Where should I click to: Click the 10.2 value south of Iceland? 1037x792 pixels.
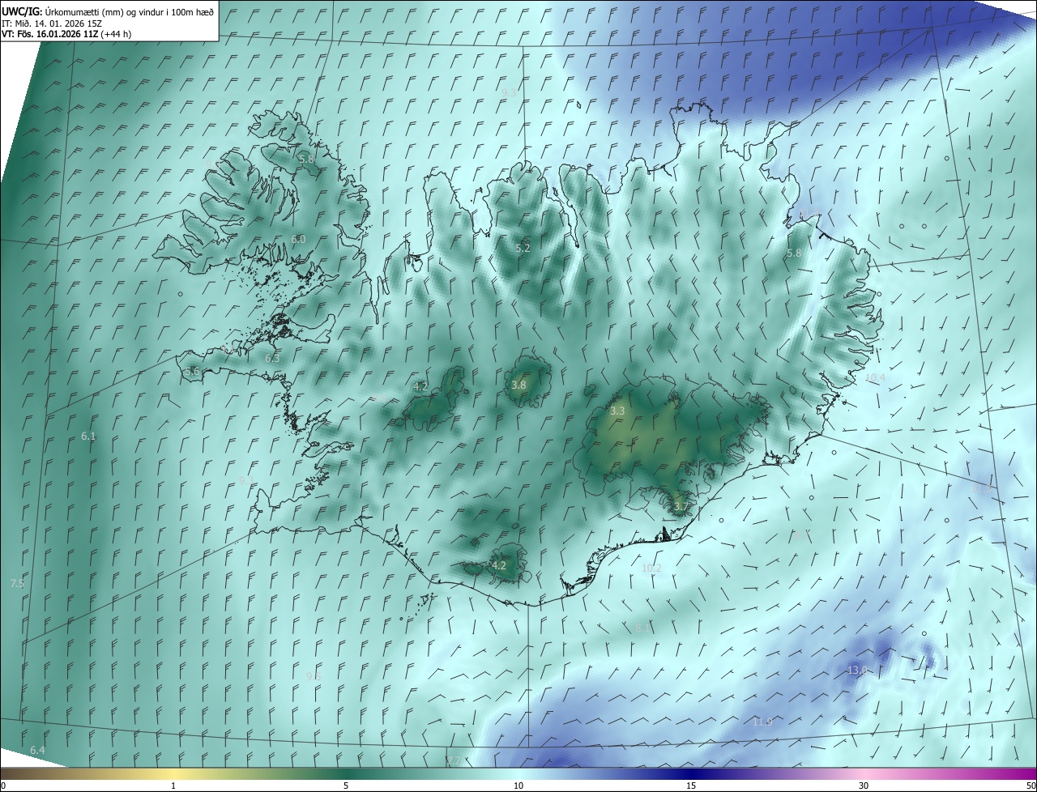(651, 568)
